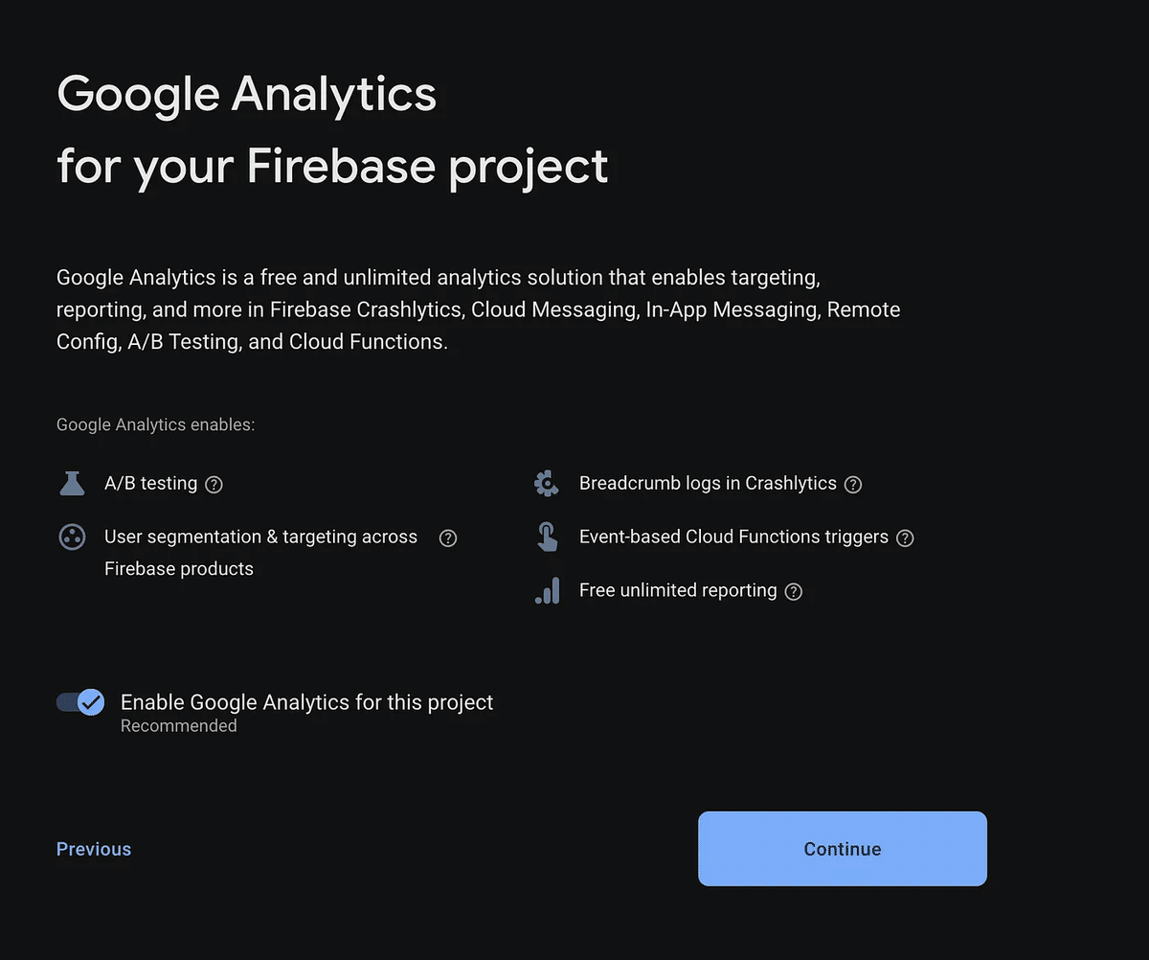This screenshot has width=1149, height=960.
Task: Click the Cloud Functions touch-hand icon
Action: tap(547, 537)
